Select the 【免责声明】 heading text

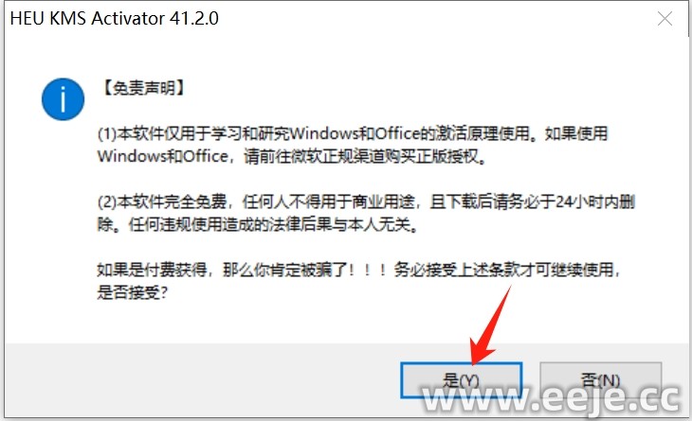coord(144,88)
